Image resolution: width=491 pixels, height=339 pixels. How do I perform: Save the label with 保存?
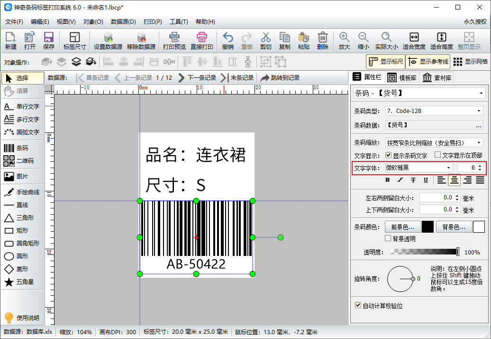(x=48, y=41)
